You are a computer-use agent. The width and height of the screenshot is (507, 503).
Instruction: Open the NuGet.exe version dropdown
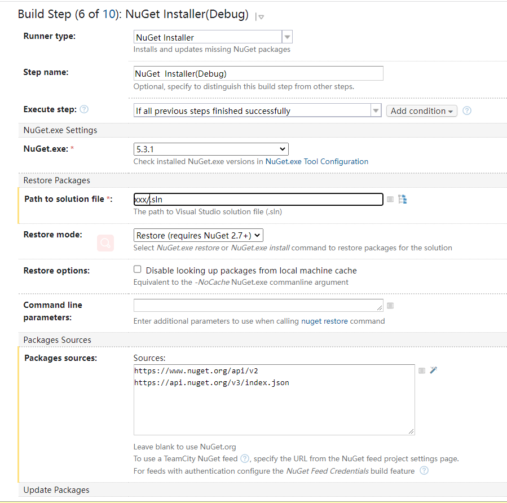(284, 148)
